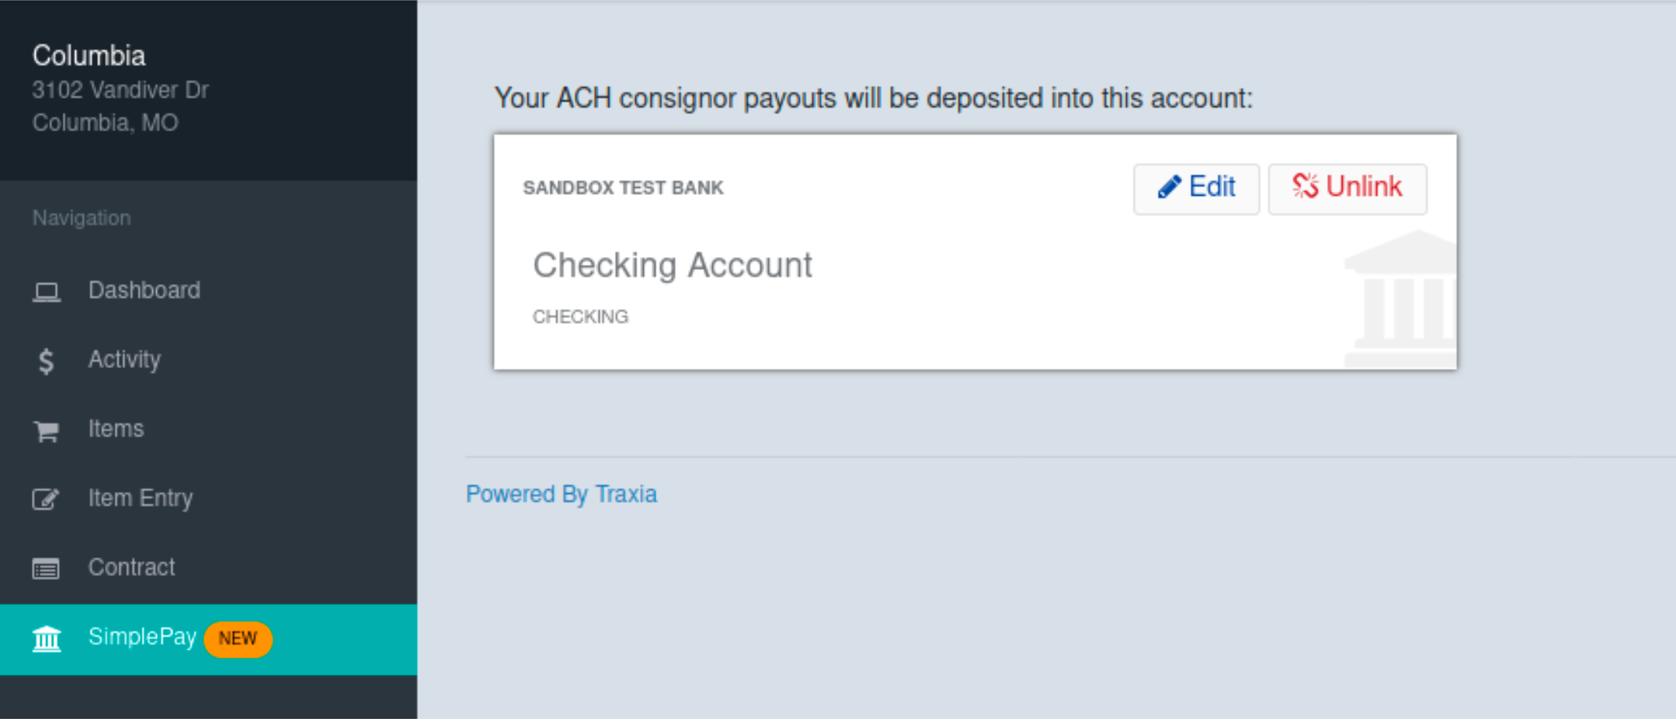Go to the Activity page label
Screen dimensions: 1676x722
tap(124, 359)
